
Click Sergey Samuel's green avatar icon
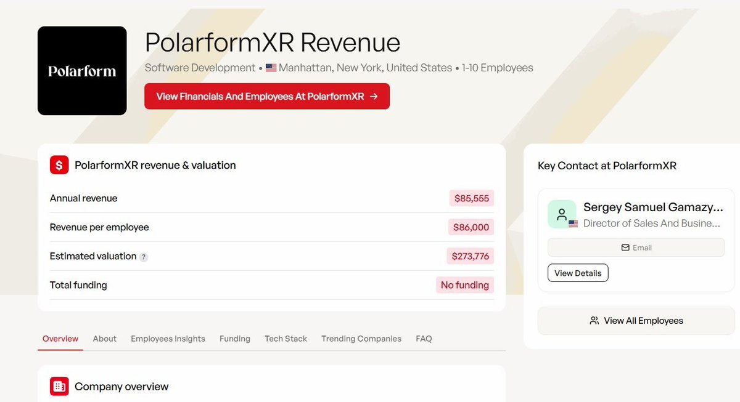coord(562,214)
